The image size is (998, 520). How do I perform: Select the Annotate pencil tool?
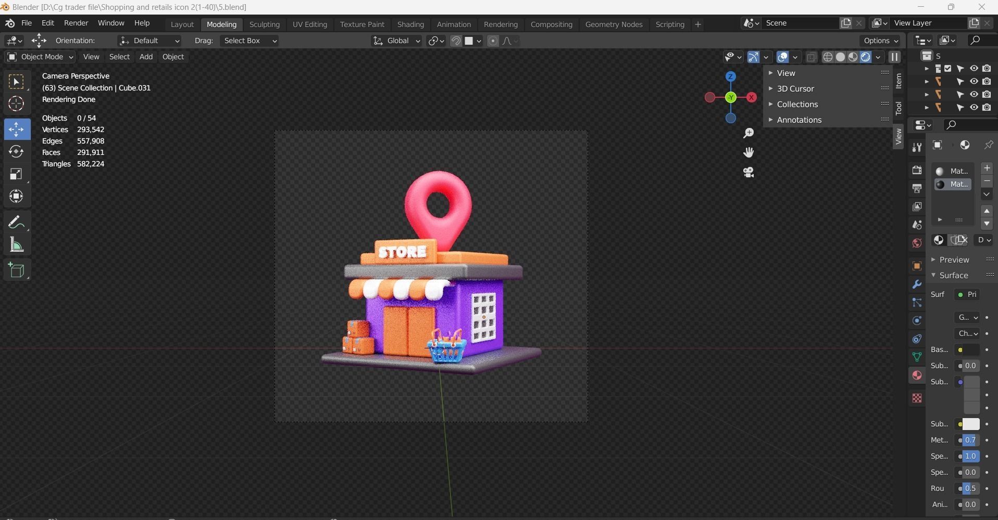[16, 223]
